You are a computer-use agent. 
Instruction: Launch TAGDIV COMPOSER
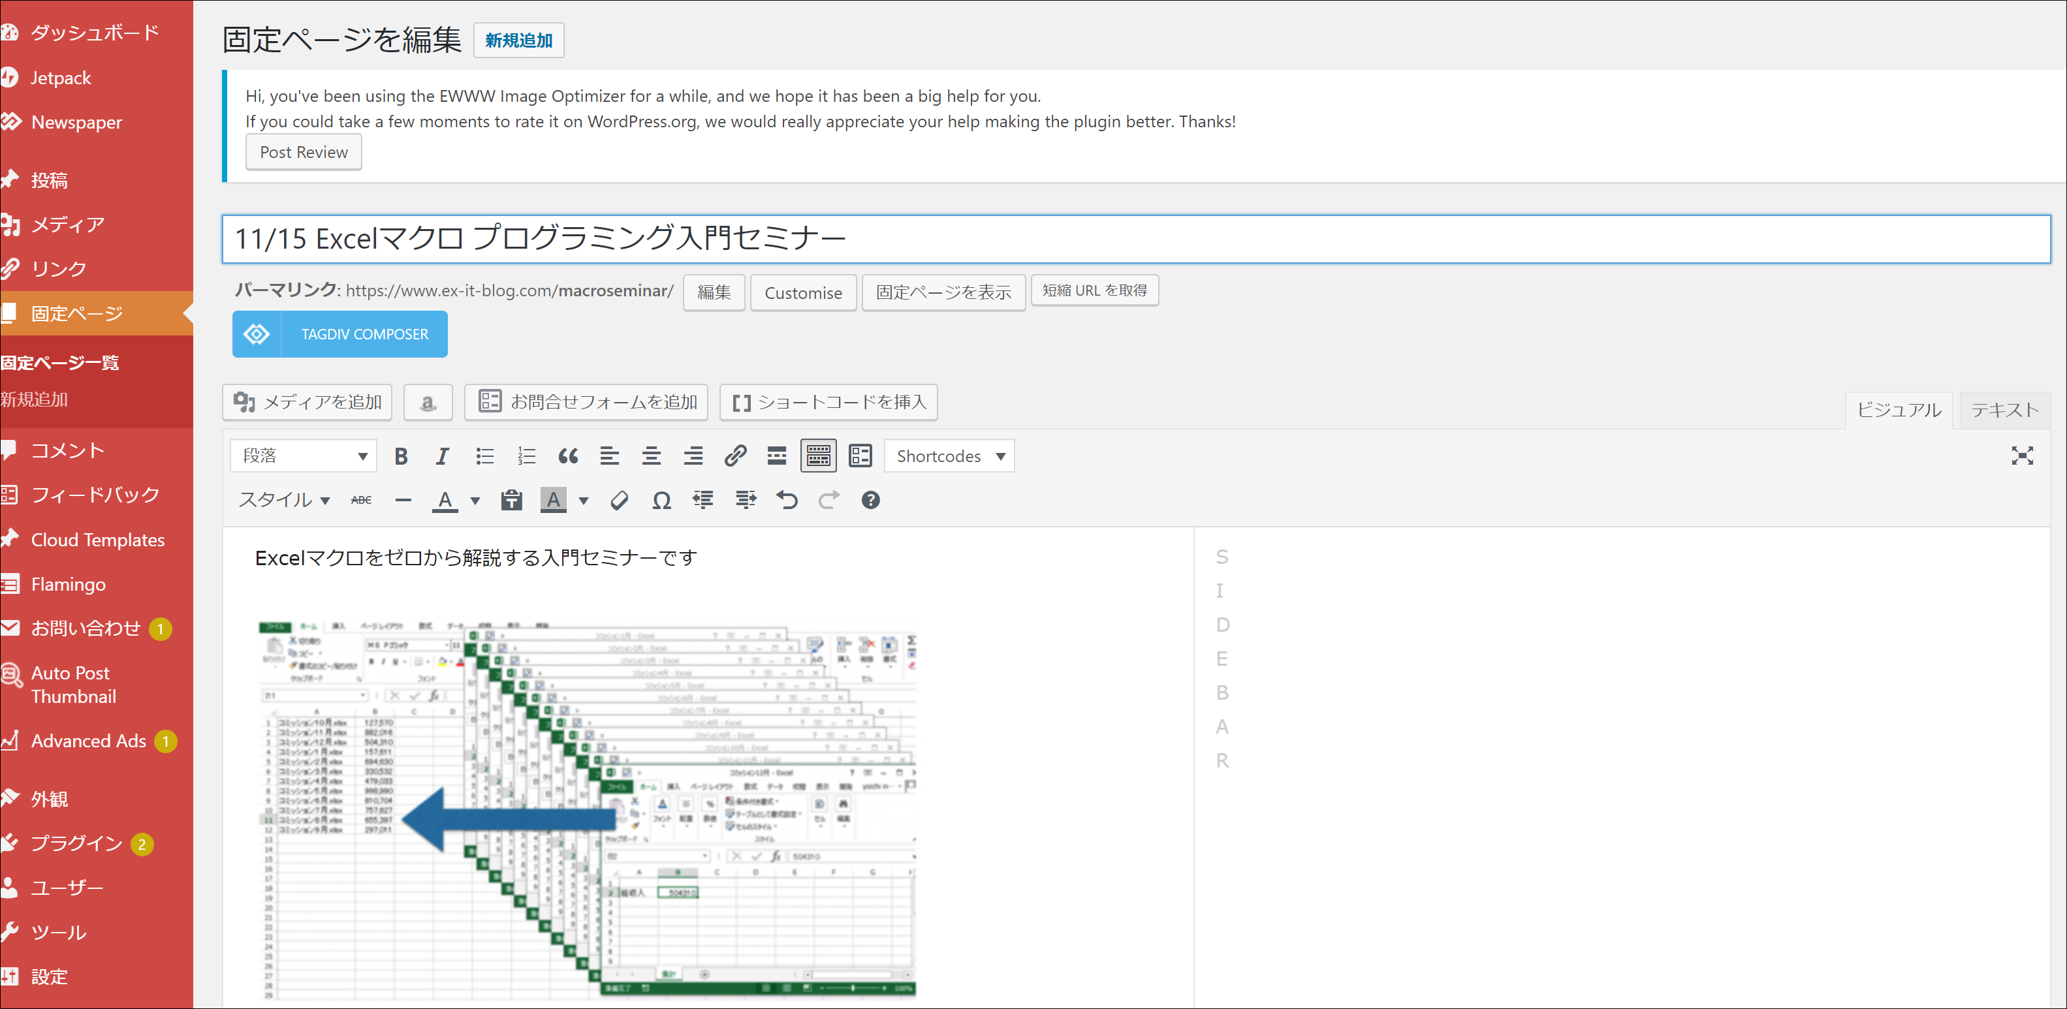340,334
